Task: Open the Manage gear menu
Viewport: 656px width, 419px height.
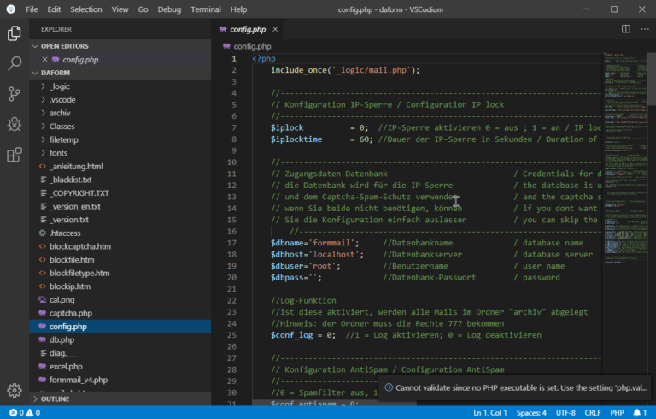Action: (15, 390)
